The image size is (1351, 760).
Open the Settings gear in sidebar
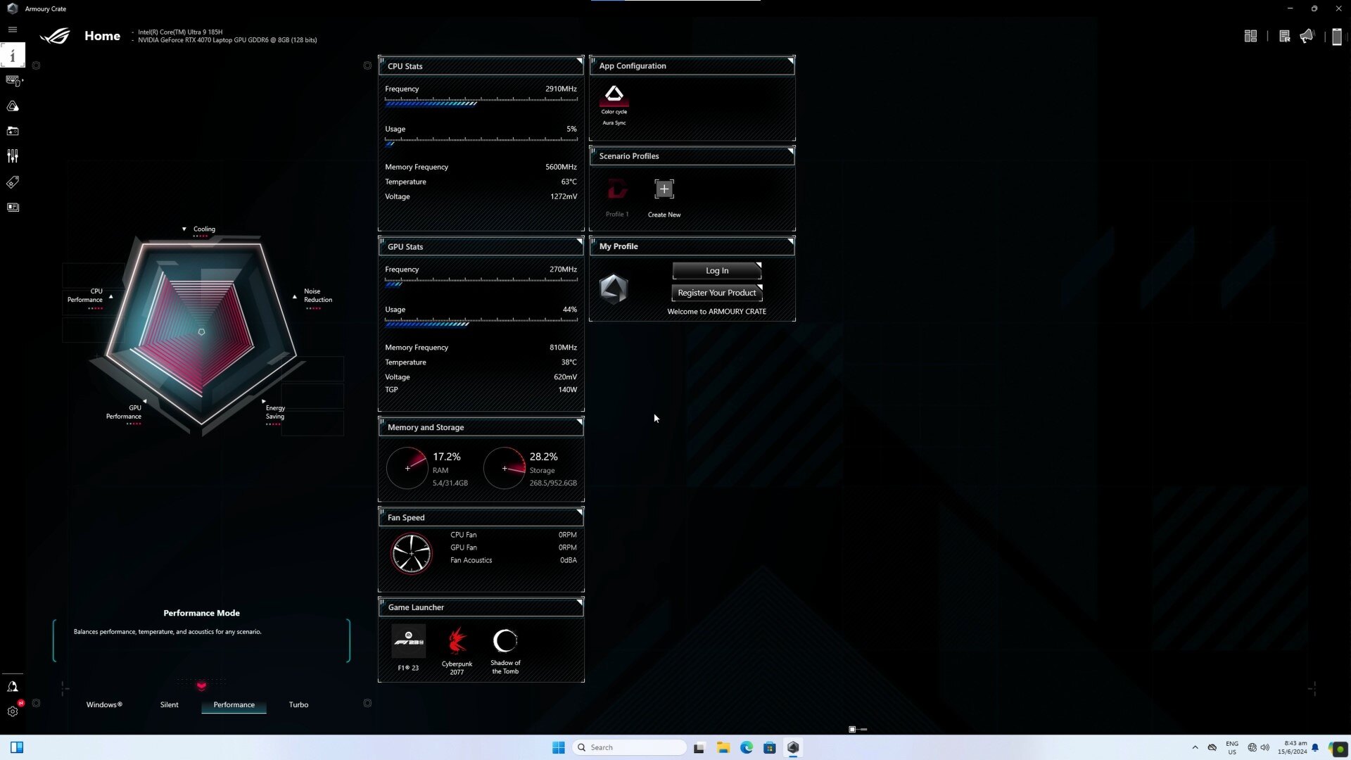pos(13,711)
